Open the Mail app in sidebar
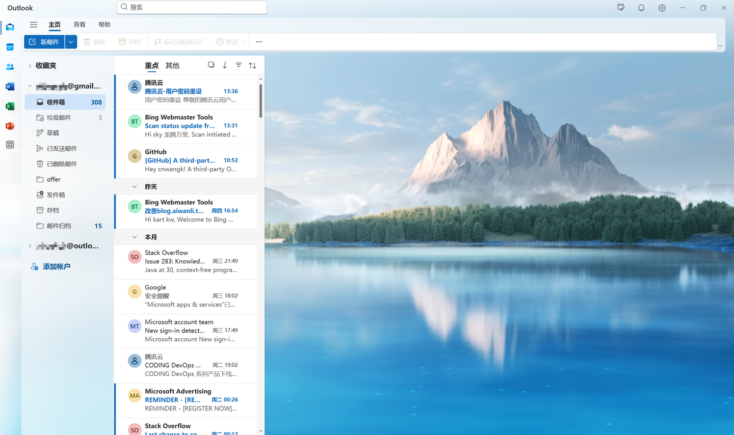Viewport: 734px width, 435px height. coord(10,27)
